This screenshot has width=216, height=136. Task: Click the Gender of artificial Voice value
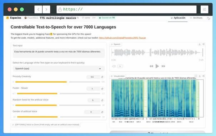click(92, 112)
